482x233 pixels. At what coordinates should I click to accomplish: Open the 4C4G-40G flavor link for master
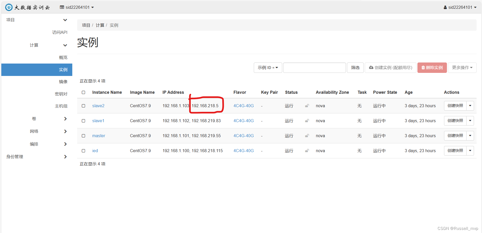point(243,136)
